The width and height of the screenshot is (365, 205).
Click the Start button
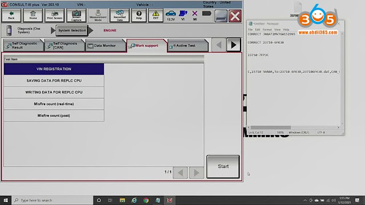[223, 166]
